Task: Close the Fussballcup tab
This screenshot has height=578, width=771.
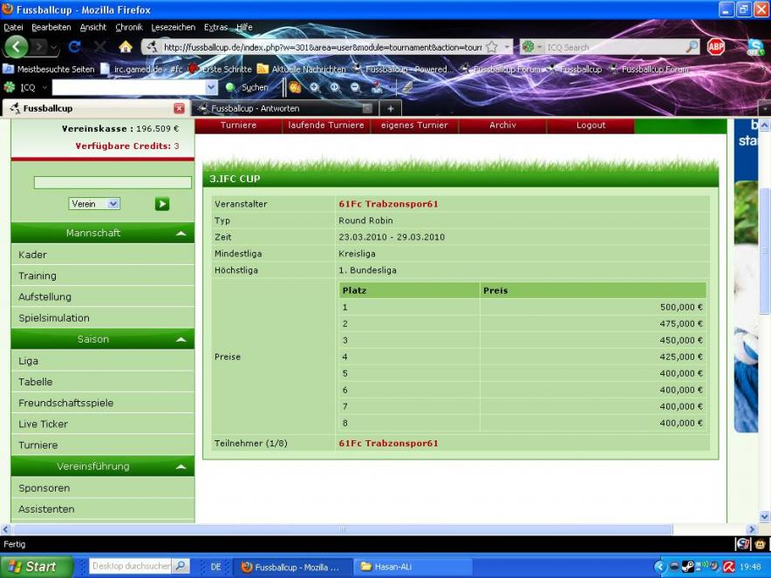Action: (x=179, y=108)
